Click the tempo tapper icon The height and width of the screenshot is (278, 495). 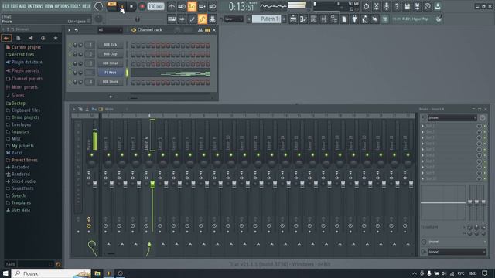pyautogui.click(x=364, y=19)
